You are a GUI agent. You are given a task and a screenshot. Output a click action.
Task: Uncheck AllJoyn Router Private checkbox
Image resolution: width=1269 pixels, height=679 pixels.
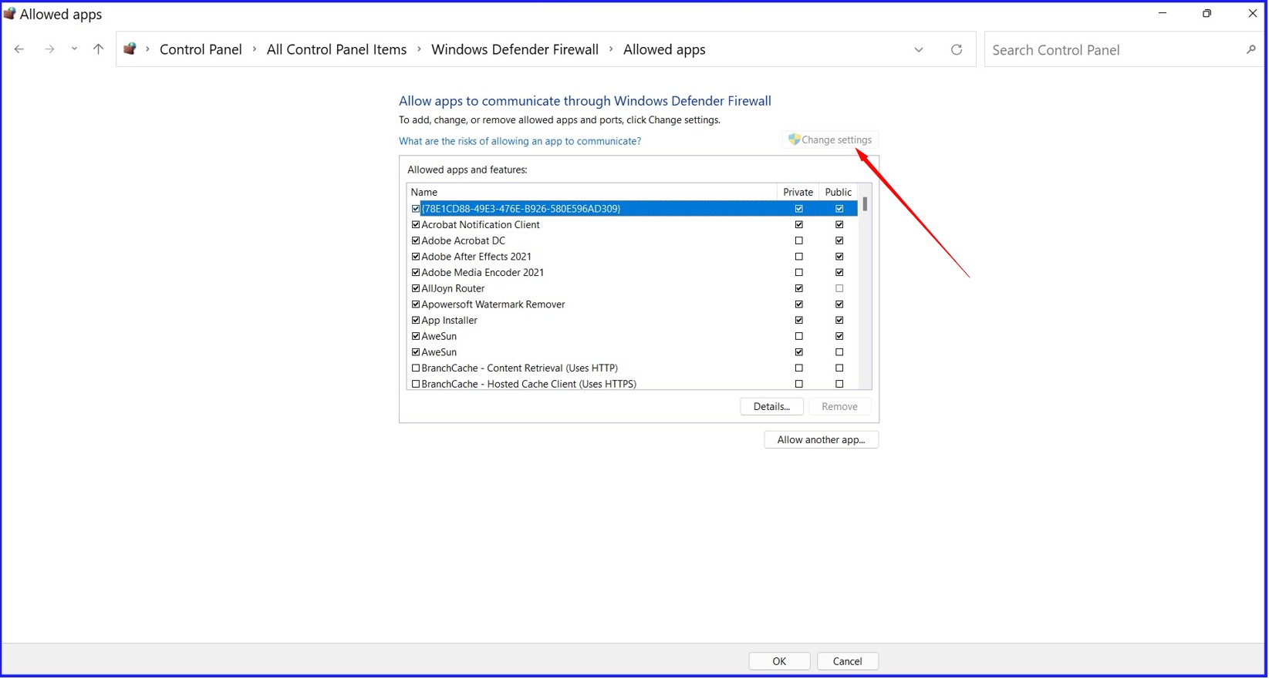click(x=799, y=288)
